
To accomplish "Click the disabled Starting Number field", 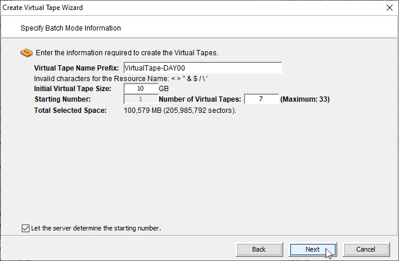I will 140,99.
